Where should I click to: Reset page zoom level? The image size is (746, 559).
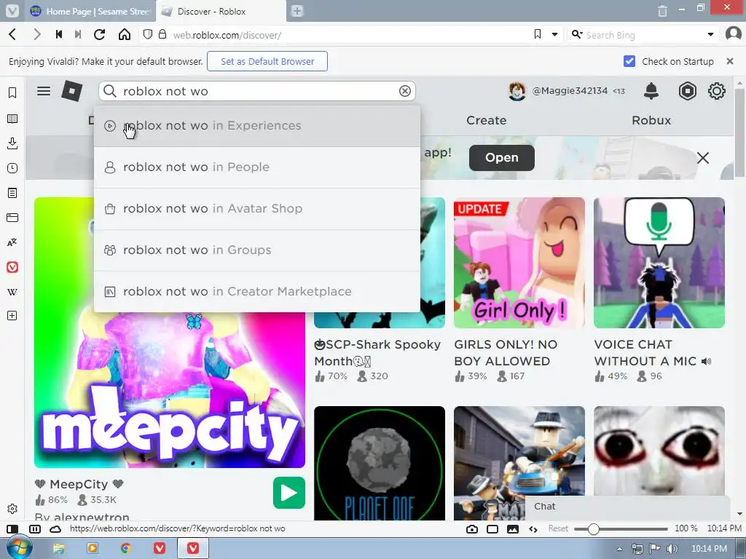pyautogui.click(x=557, y=528)
